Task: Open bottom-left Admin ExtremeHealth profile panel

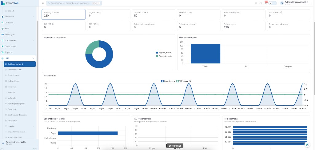Action: point(19,143)
